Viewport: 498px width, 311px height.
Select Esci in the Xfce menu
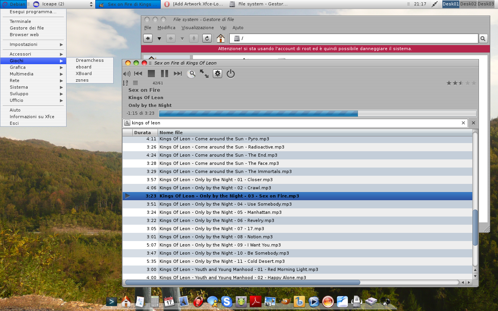pyautogui.click(x=33, y=123)
